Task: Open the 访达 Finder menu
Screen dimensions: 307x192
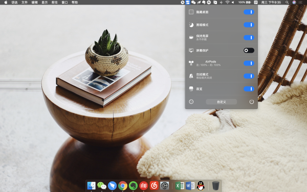Action: click(14, 3)
